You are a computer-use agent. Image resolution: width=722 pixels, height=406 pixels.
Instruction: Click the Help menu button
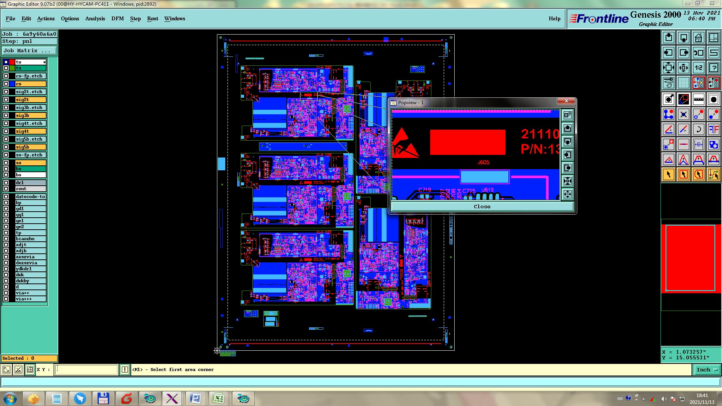tap(554, 18)
